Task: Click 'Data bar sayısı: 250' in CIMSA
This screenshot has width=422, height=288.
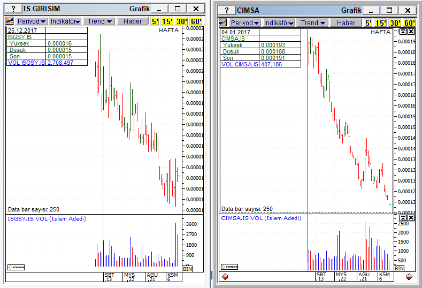Action: click(x=247, y=209)
